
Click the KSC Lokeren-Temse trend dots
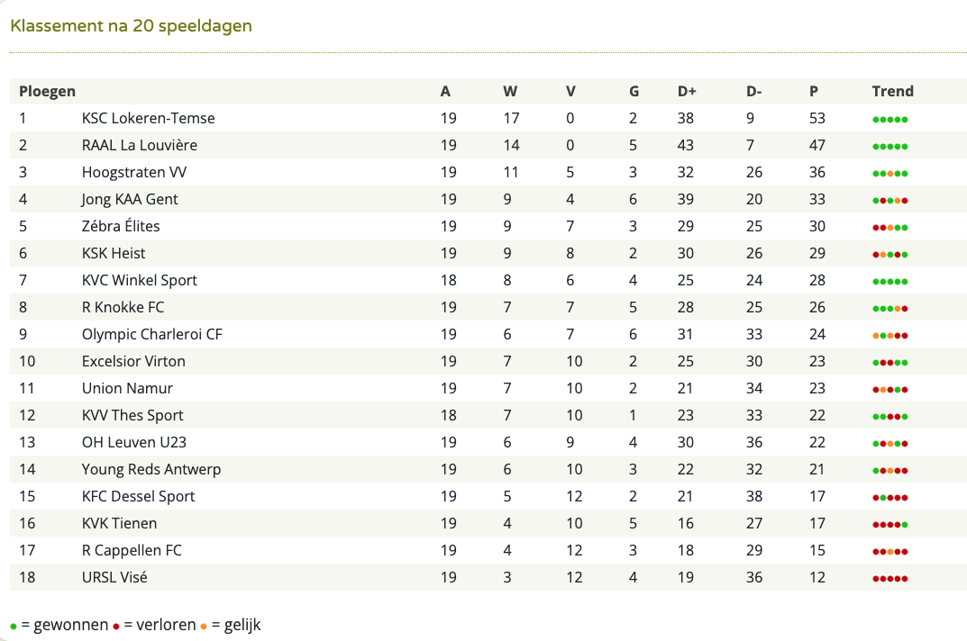coord(889,120)
